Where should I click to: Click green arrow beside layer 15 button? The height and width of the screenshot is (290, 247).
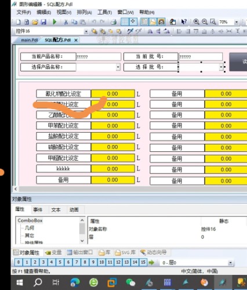pyautogui.click(x=151, y=262)
